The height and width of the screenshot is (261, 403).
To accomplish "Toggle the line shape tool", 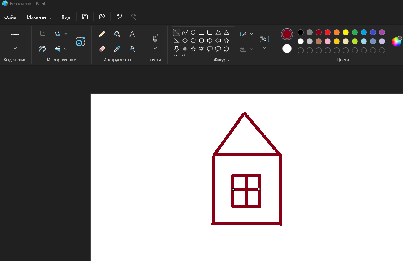I will point(177,32).
